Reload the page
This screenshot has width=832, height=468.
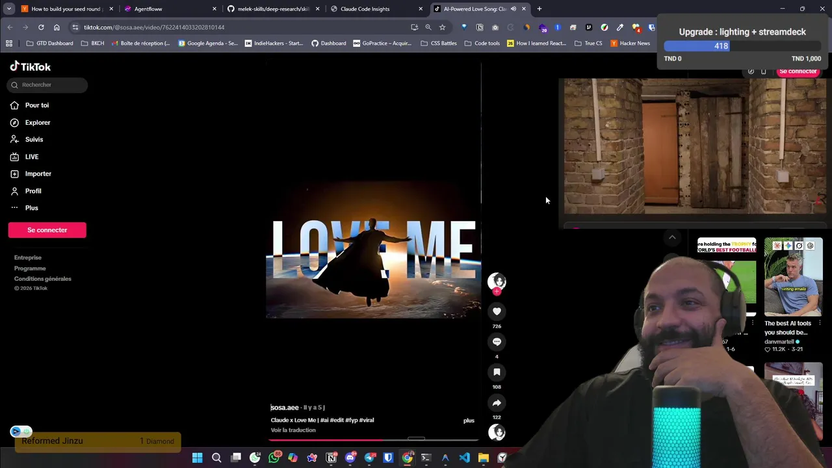point(41,27)
